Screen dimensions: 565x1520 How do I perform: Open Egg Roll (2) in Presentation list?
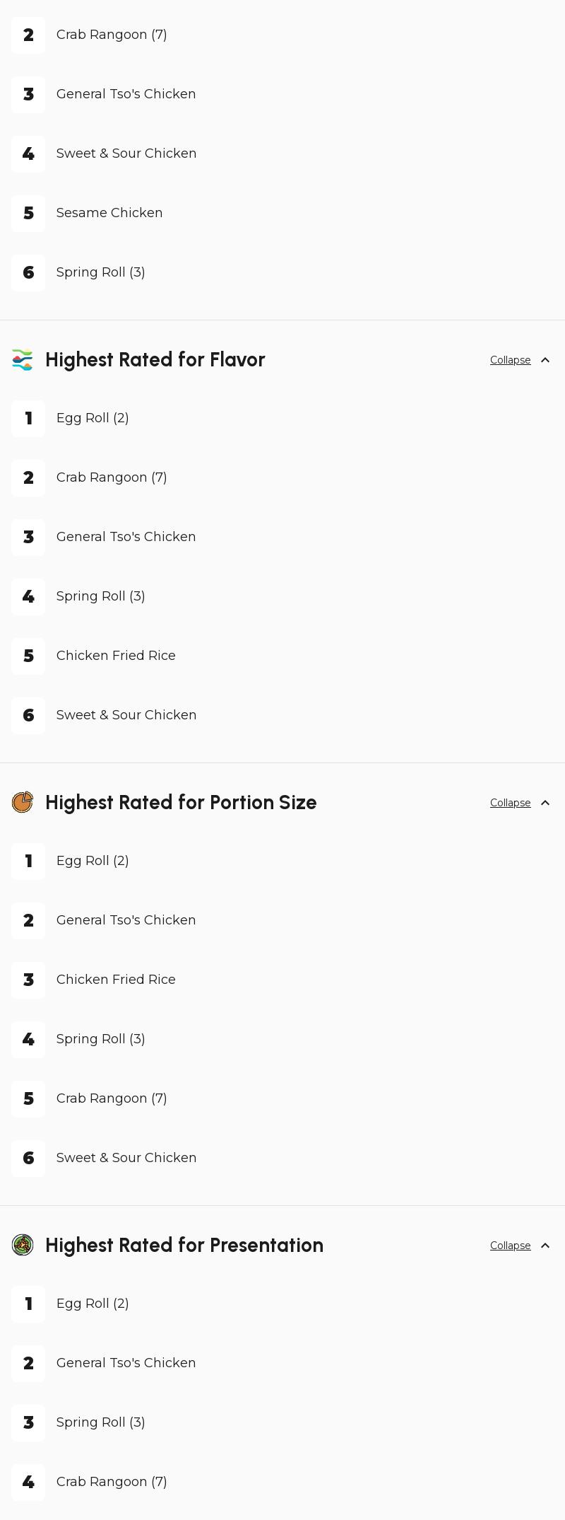(x=93, y=1304)
